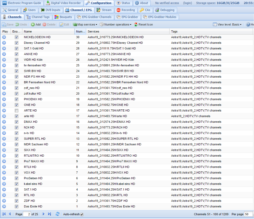Start playback of WDR HD Köln

[x=4, y=60]
